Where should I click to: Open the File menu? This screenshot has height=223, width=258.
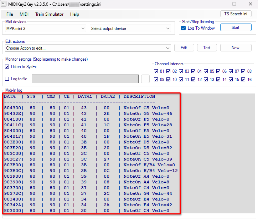(10, 14)
